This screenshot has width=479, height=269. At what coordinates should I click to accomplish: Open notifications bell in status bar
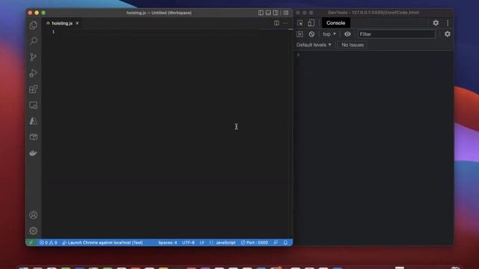[x=285, y=243]
